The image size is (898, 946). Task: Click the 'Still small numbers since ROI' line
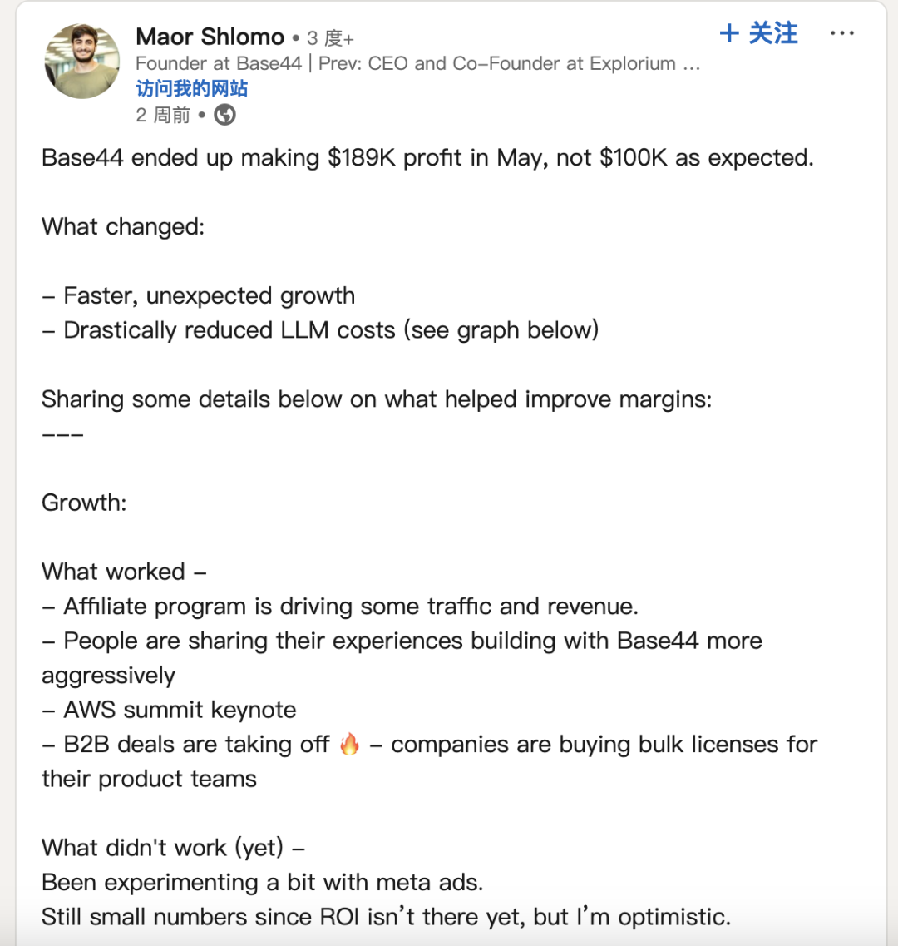click(x=386, y=917)
